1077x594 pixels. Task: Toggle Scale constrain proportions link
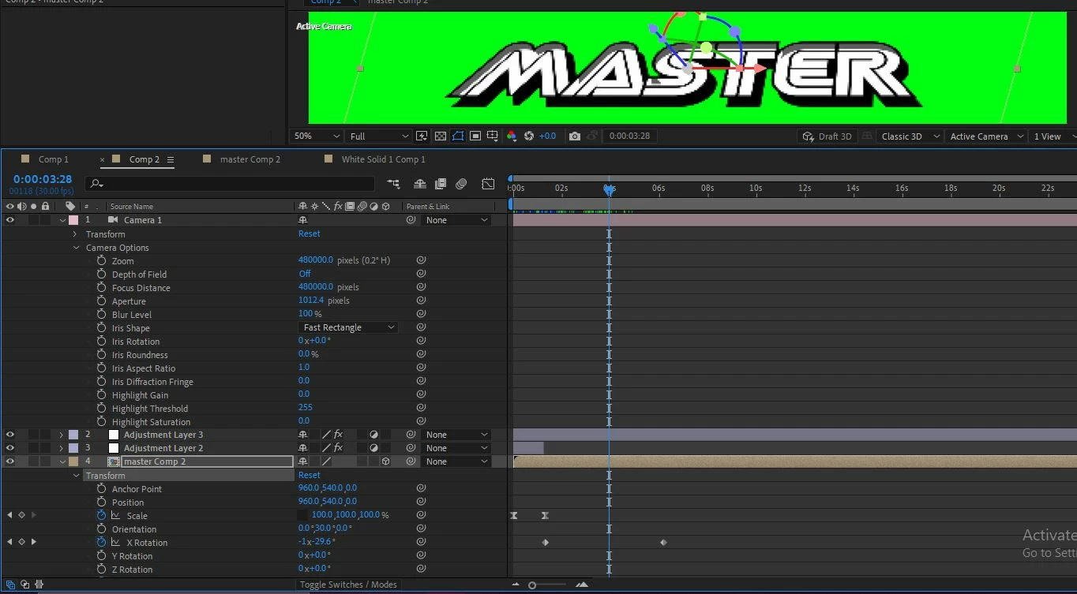[x=302, y=515]
